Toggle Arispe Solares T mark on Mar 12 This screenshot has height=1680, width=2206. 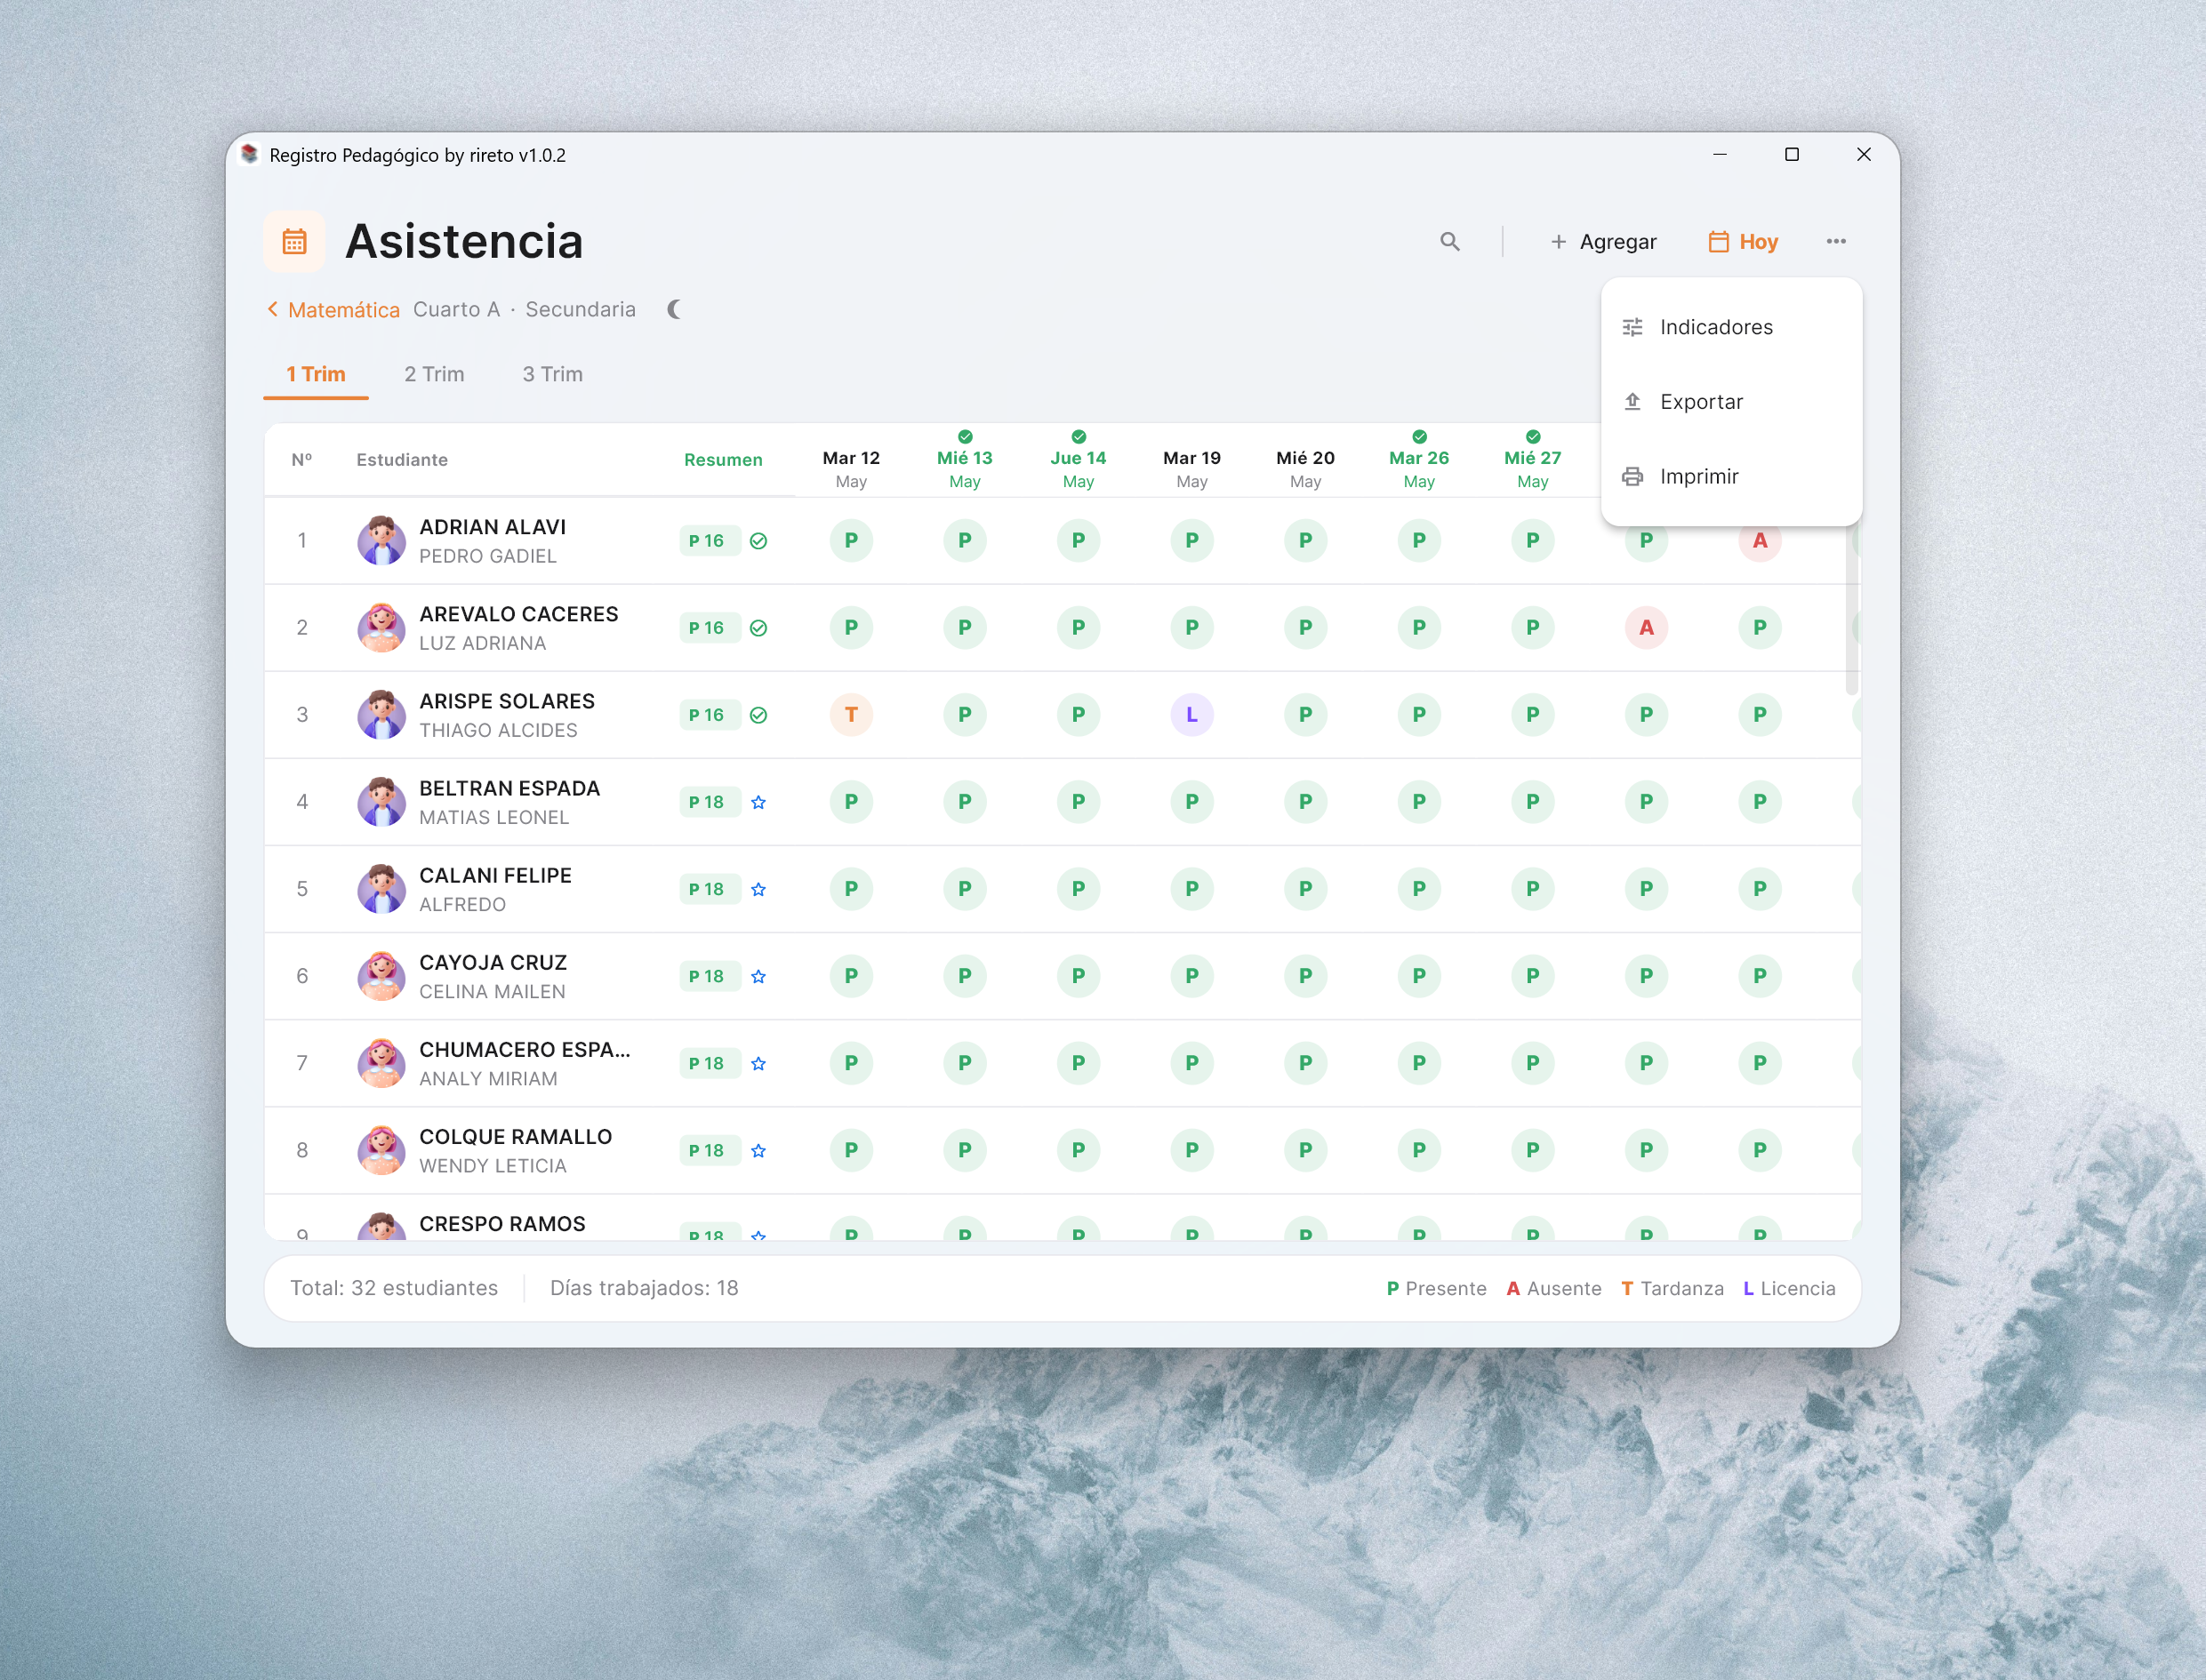click(x=852, y=715)
